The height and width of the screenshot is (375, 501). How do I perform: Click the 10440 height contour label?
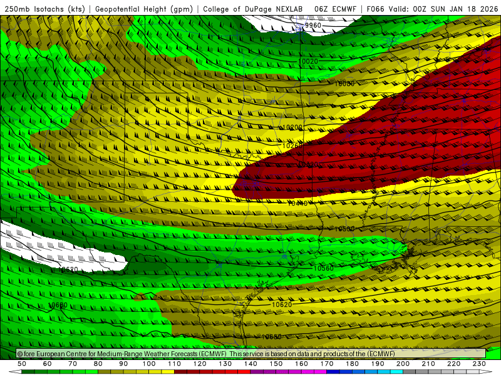point(298,203)
